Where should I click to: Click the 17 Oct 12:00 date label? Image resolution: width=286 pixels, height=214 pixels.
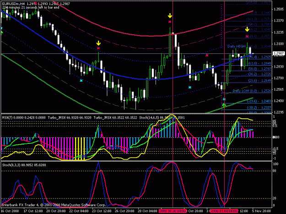click(x=33, y=211)
